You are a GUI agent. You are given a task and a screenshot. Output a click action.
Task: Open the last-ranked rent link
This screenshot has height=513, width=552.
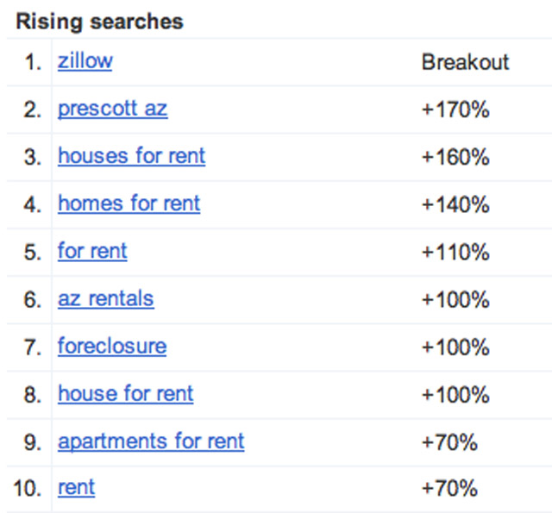77,488
